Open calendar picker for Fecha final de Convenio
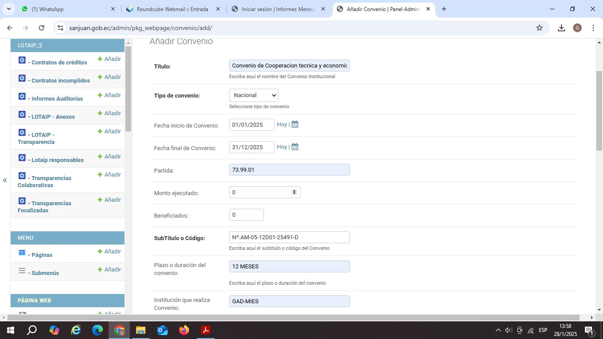 pos(295,147)
